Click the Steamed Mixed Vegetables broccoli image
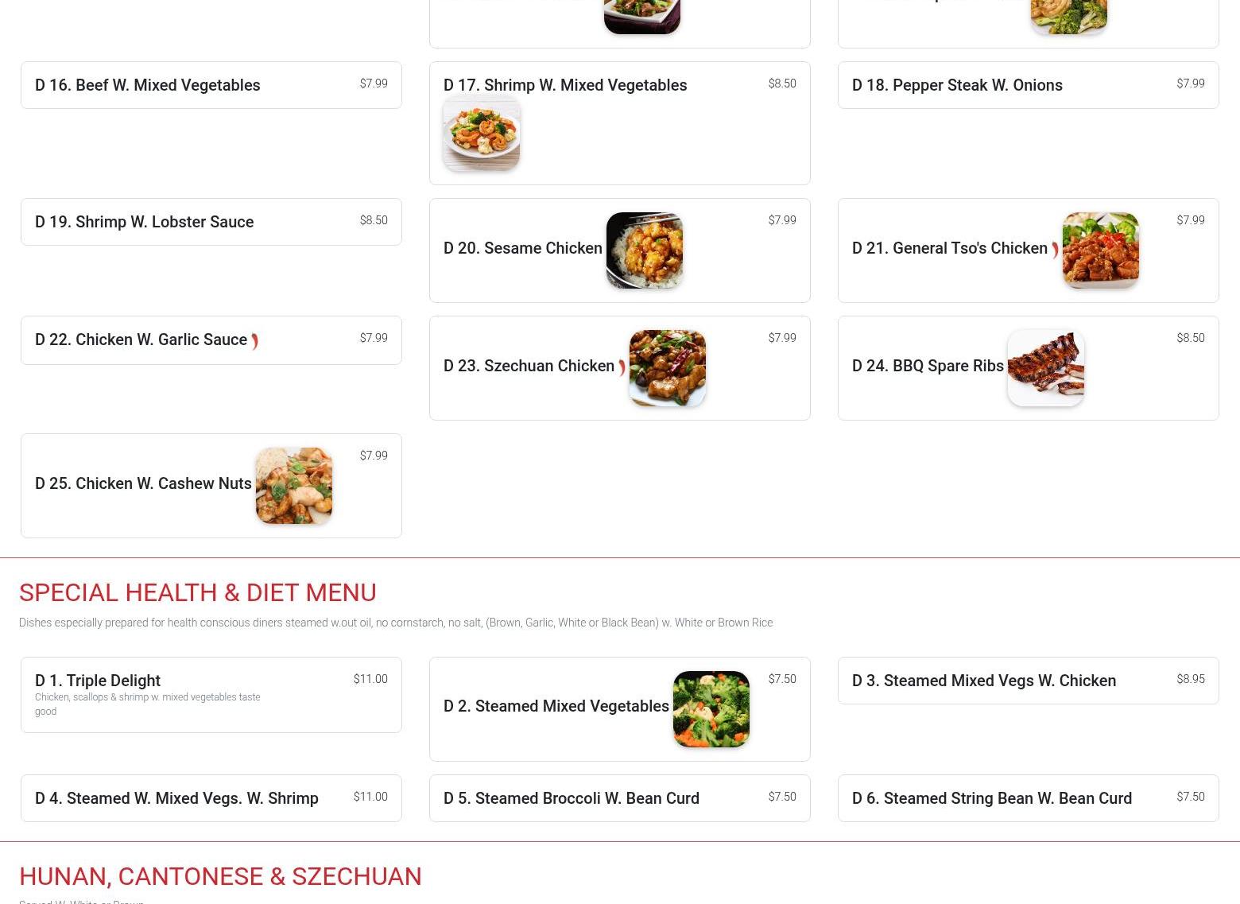 click(711, 709)
